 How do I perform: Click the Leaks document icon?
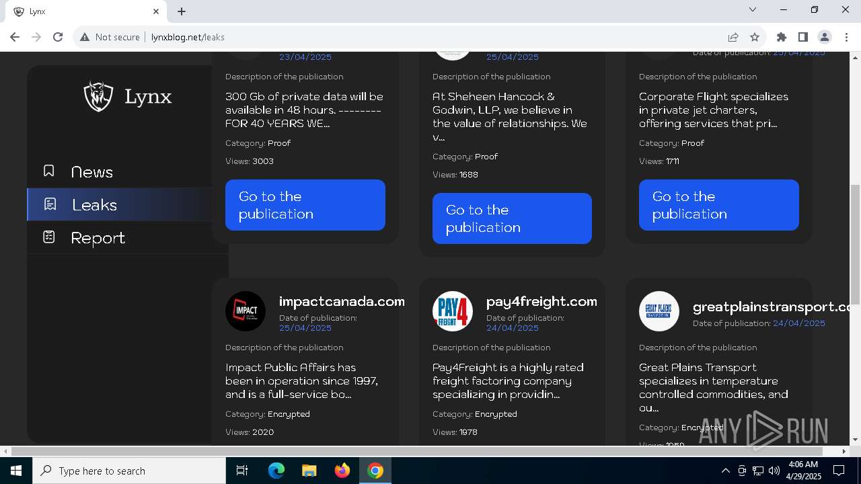50,204
